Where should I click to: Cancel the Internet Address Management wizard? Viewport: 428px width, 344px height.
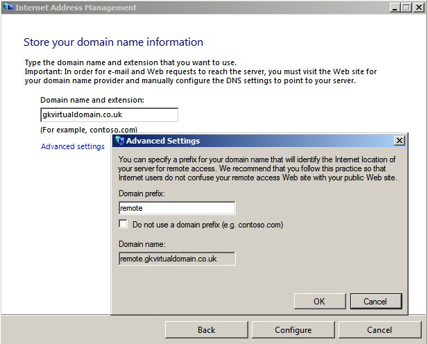[379, 330]
